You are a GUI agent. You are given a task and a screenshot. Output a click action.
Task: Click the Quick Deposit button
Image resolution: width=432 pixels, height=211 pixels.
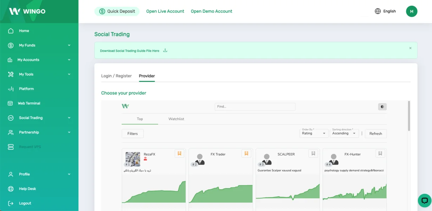click(117, 11)
